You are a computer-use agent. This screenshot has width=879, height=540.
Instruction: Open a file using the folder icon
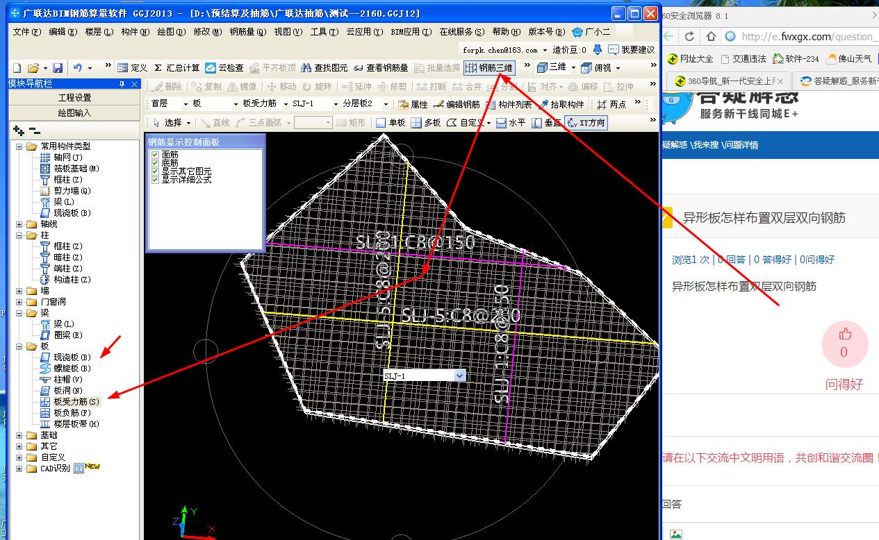click(x=33, y=67)
